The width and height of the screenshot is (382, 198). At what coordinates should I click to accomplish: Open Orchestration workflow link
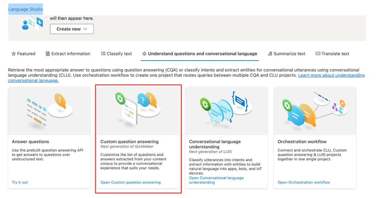[304, 182]
